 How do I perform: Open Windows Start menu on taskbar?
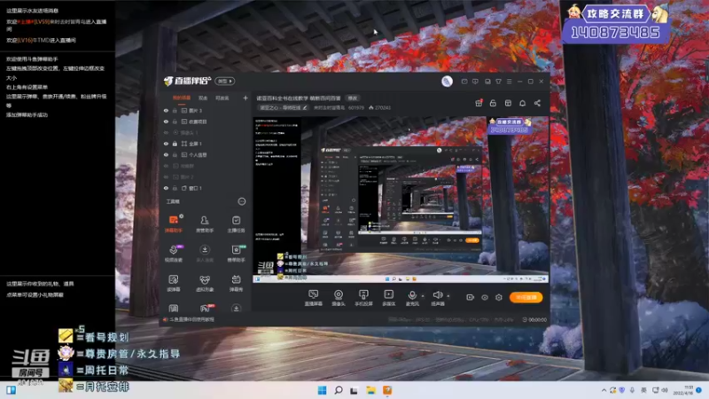coord(322,390)
